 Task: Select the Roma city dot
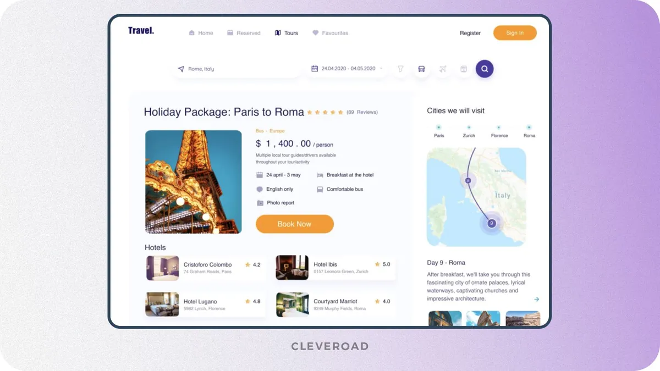(529, 127)
